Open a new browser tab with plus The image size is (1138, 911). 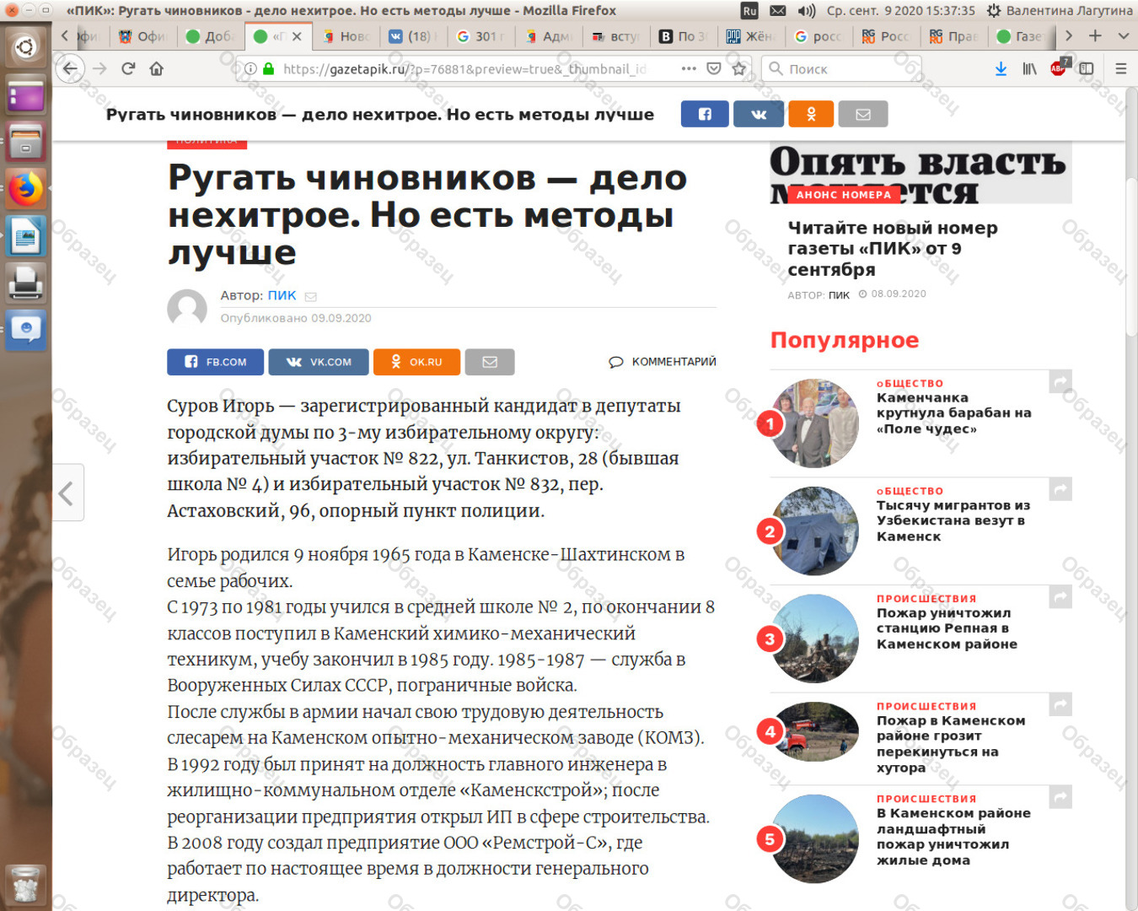(x=1095, y=36)
